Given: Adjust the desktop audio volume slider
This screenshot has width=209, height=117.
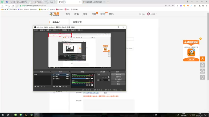Looking at the screenshot, I should click(80, 79).
